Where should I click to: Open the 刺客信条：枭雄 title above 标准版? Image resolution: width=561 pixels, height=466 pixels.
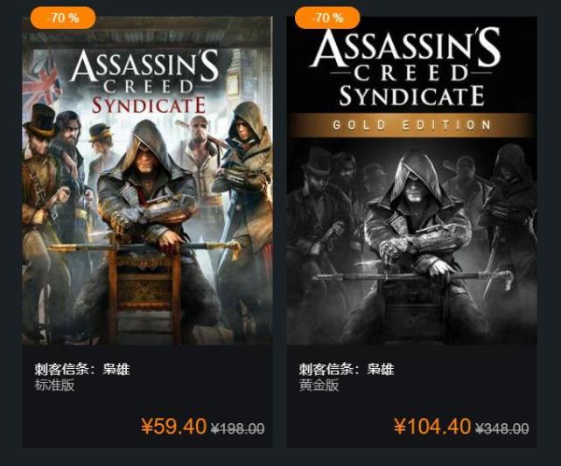pyautogui.click(x=81, y=369)
